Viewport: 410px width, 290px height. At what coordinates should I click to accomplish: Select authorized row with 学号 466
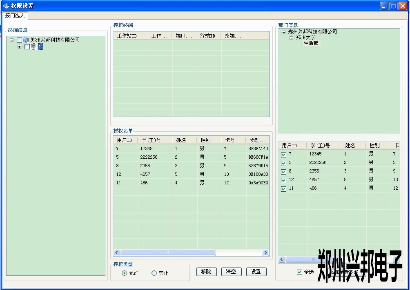(192, 183)
